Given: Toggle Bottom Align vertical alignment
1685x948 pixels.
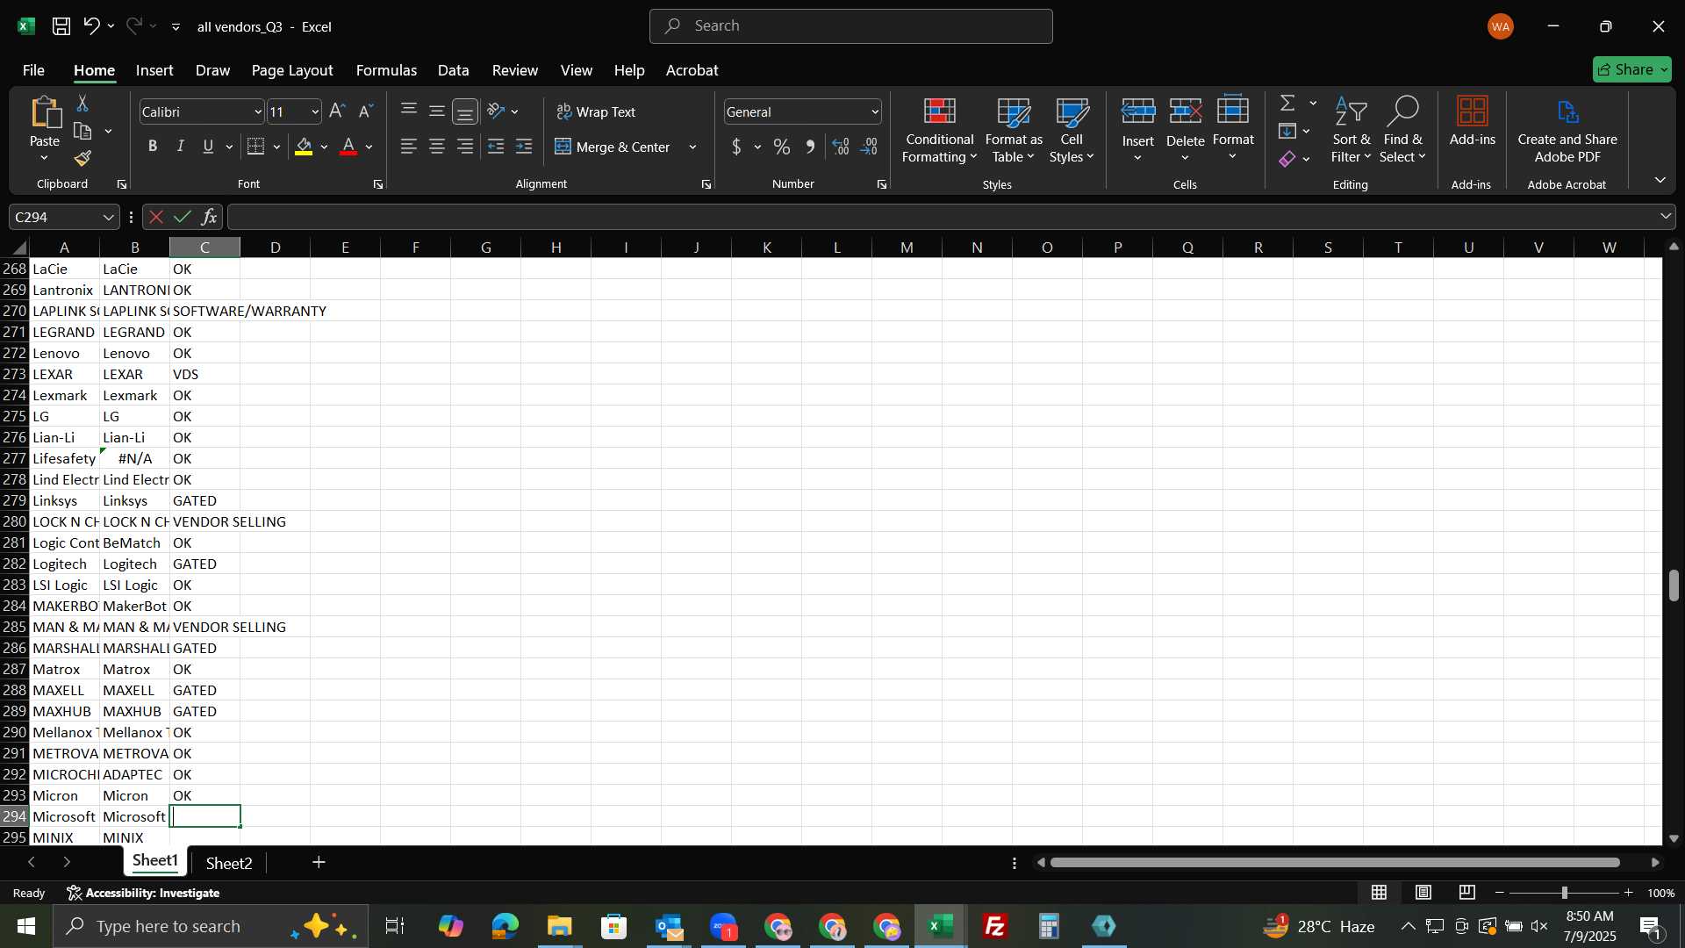Looking at the screenshot, I should coord(465,111).
